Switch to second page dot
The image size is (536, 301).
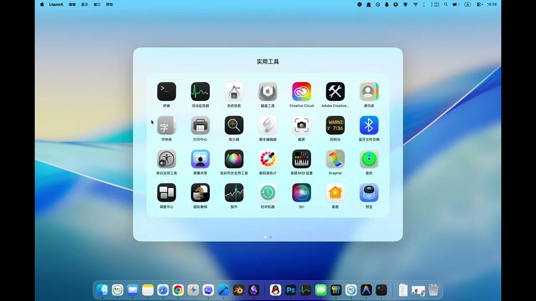[271, 237]
